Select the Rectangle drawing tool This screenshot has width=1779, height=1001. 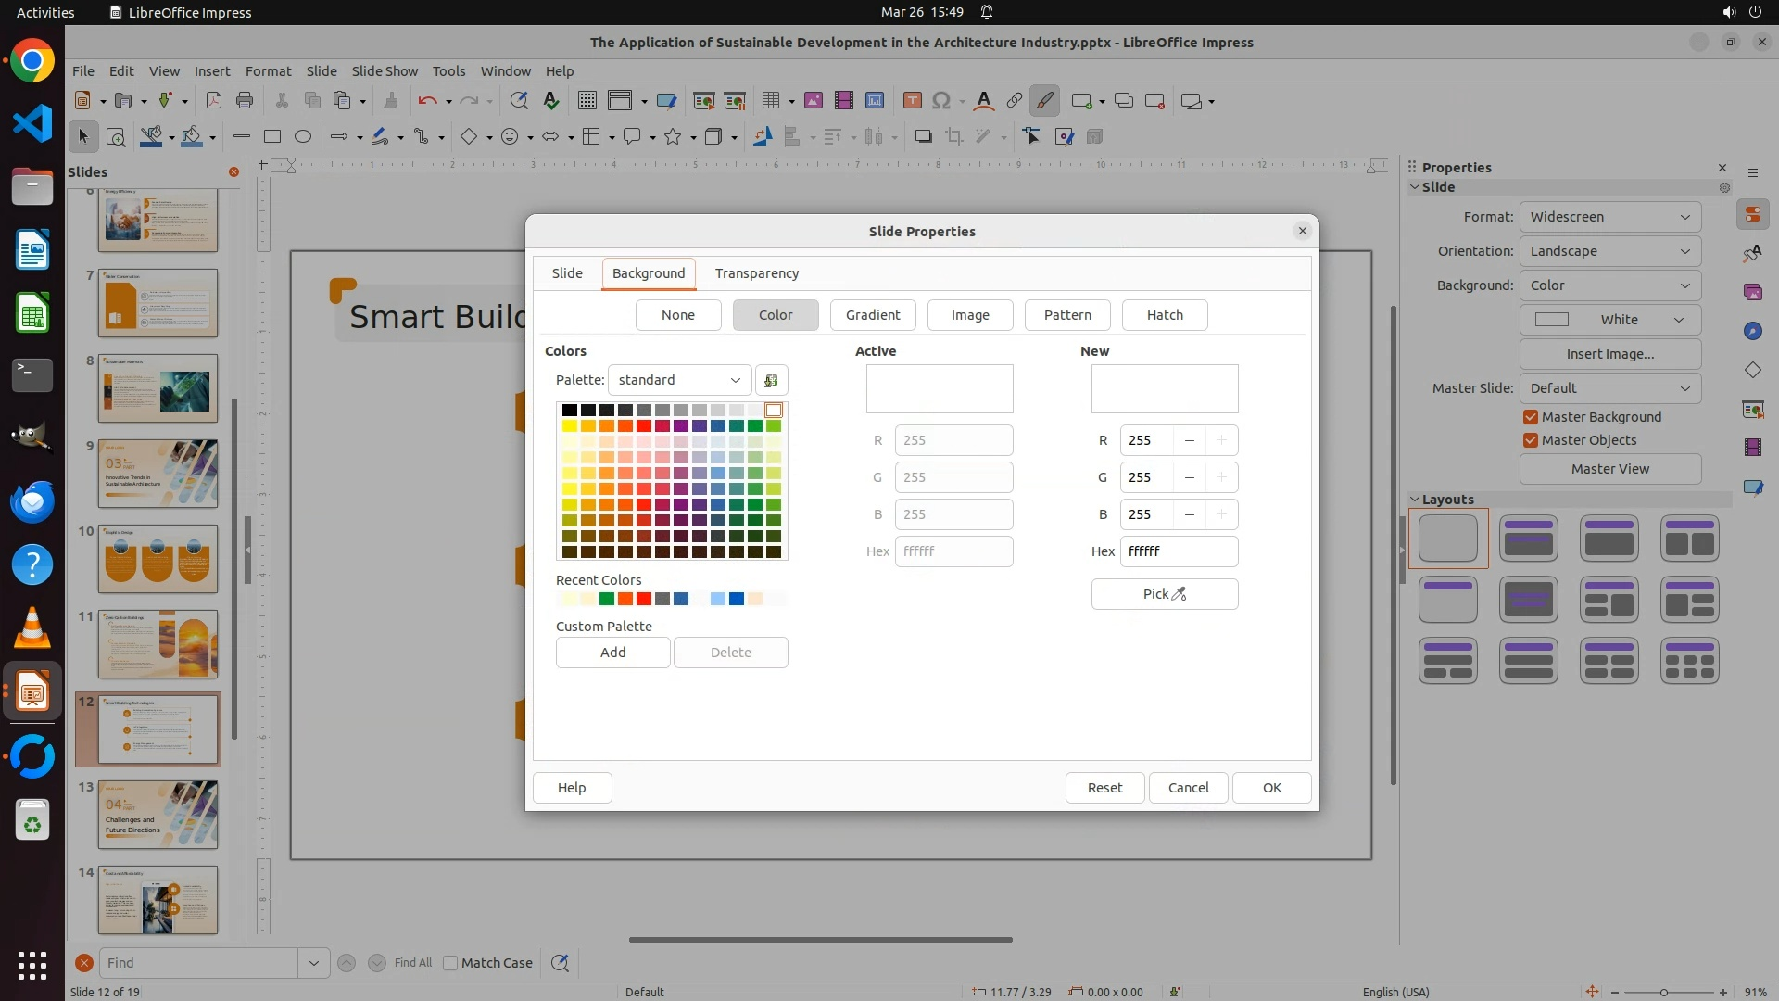click(271, 136)
